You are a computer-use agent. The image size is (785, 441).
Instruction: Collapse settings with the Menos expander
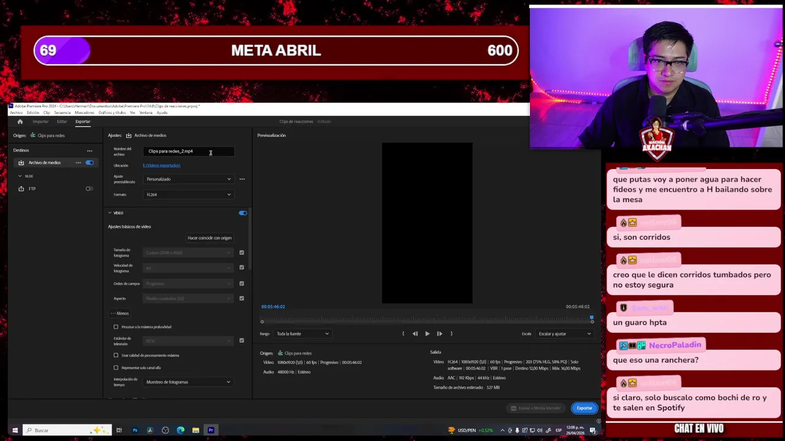120,314
